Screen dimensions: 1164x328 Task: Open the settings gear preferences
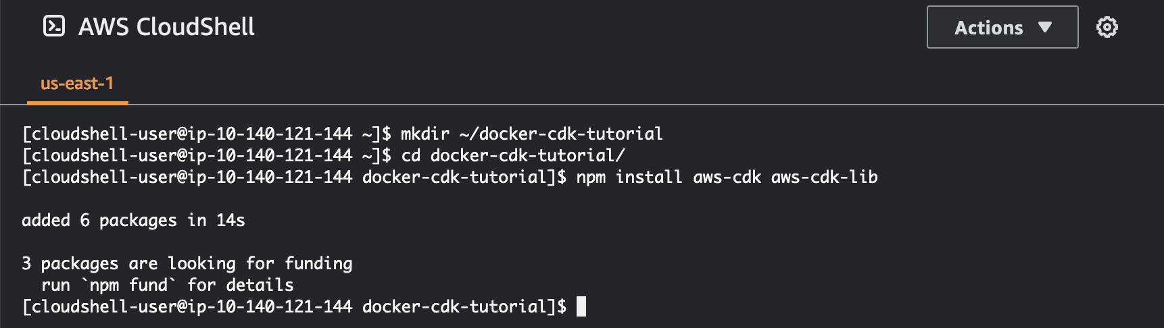pyautogui.click(x=1107, y=28)
